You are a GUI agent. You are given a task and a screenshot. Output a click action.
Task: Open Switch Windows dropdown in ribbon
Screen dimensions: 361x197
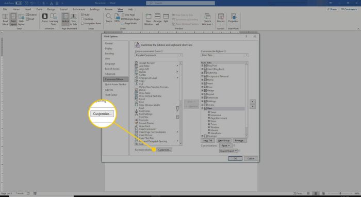[x=207, y=19]
